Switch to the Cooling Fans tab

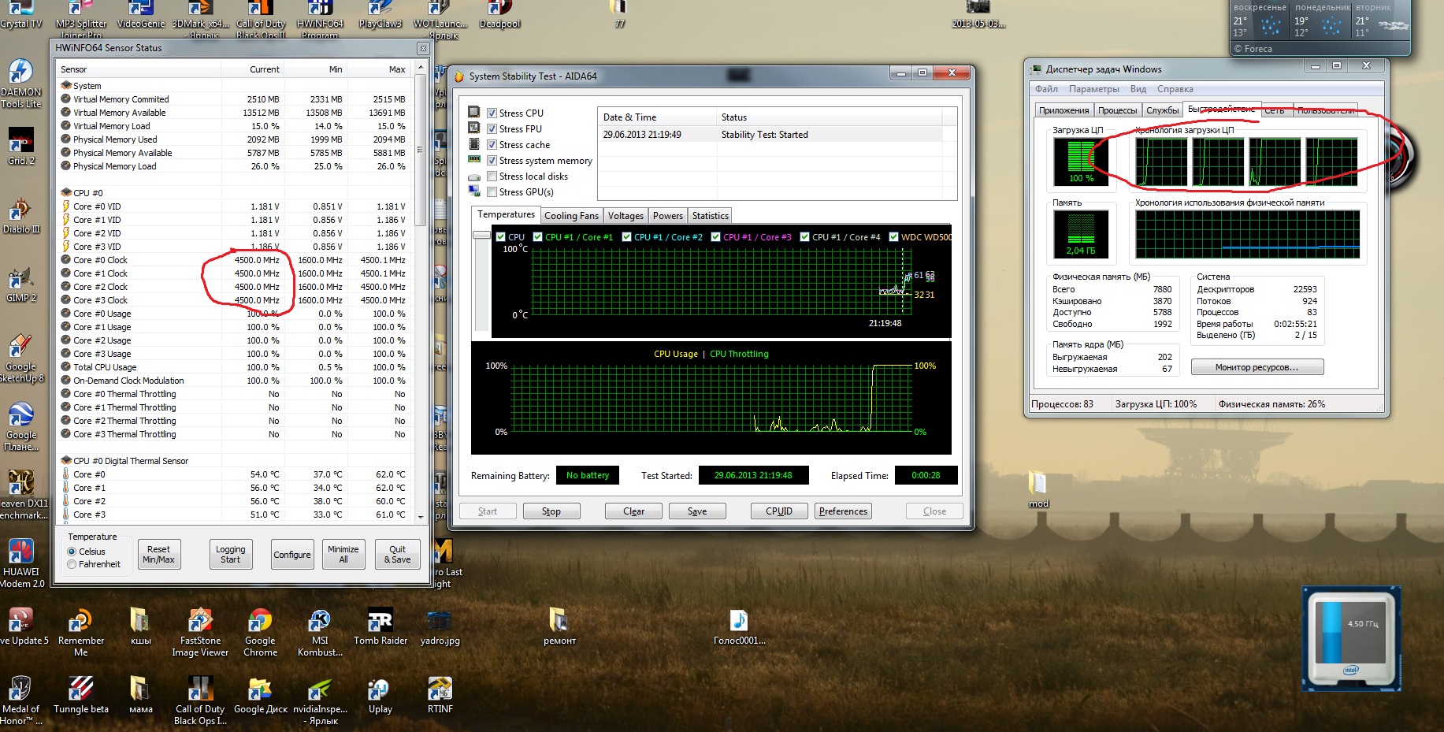571,216
